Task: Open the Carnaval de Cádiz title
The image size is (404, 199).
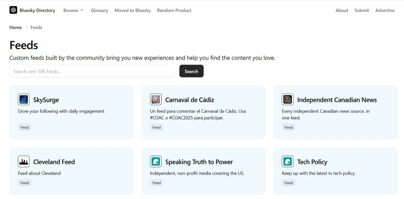Action: point(190,100)
